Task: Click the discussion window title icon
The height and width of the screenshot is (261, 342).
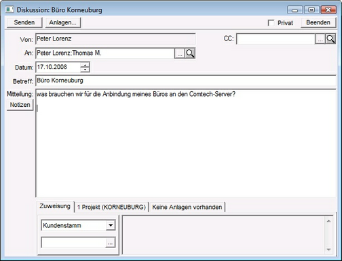Action: pyautogui.click(x=9, y=9)
